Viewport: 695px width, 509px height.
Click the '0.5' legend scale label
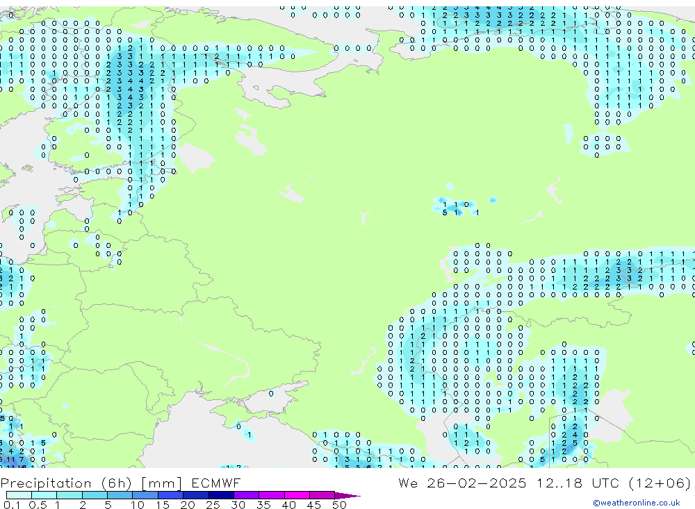pos(38,505)
